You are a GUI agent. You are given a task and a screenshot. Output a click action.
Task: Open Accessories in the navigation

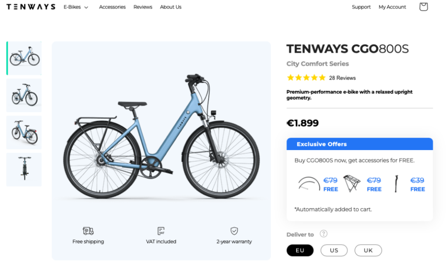coord(112,7)
